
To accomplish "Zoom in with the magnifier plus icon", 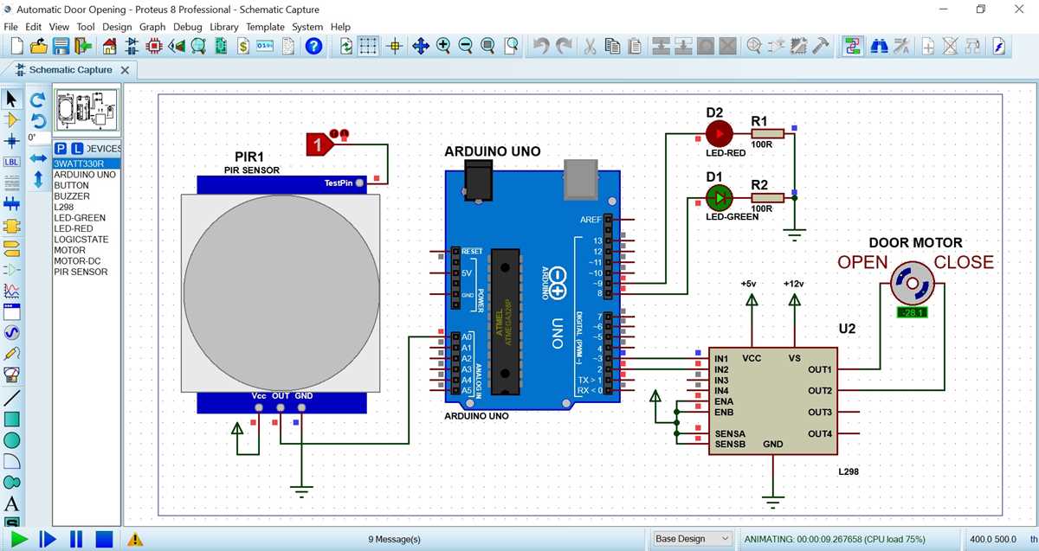I will [x=443, y=46].
